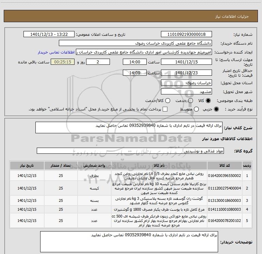
Task: Select the کالا/خدمت radio button
Action: 168,101
